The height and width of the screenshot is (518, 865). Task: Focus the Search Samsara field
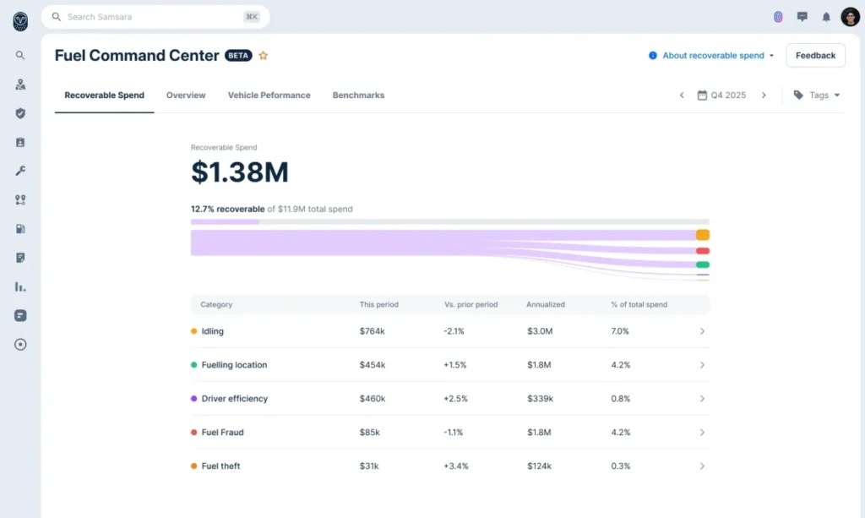click(155, 17)
